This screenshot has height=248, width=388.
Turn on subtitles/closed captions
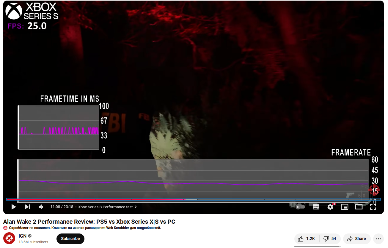[x=316, y=207]
